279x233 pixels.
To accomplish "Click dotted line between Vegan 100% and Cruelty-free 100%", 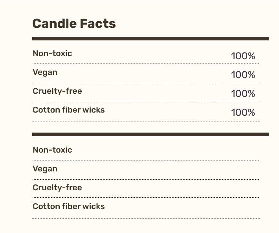I will tap(146, 83).
